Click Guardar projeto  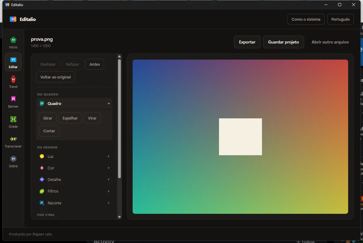(x=283, y=42)
